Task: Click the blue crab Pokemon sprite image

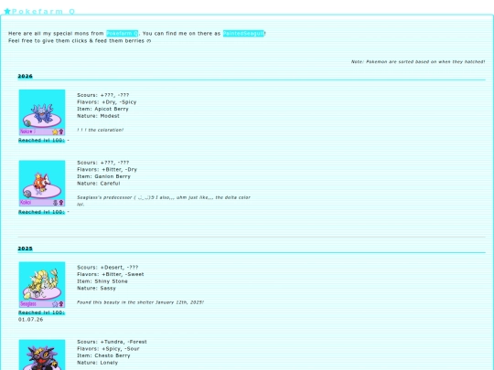Action: 42,113
